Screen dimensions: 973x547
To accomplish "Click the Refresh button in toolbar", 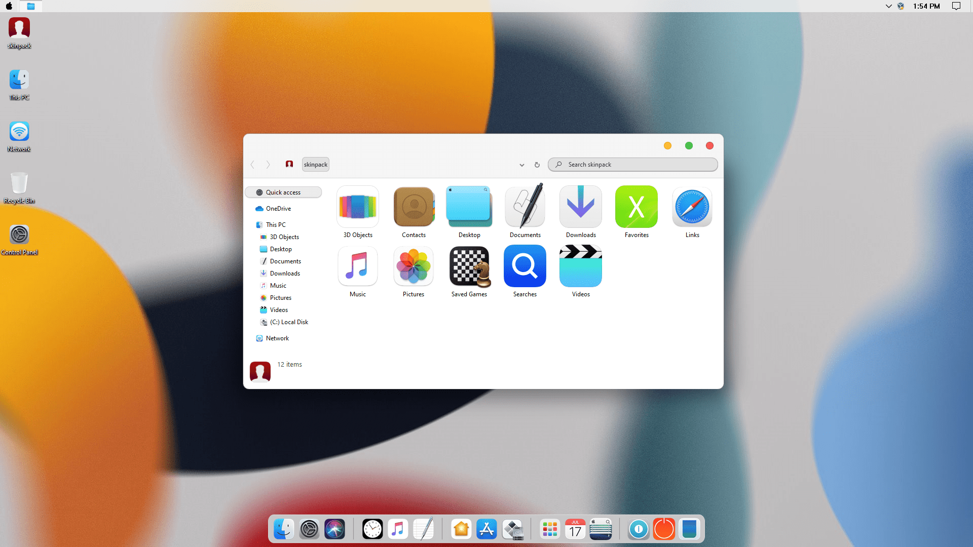I will 537,164.
